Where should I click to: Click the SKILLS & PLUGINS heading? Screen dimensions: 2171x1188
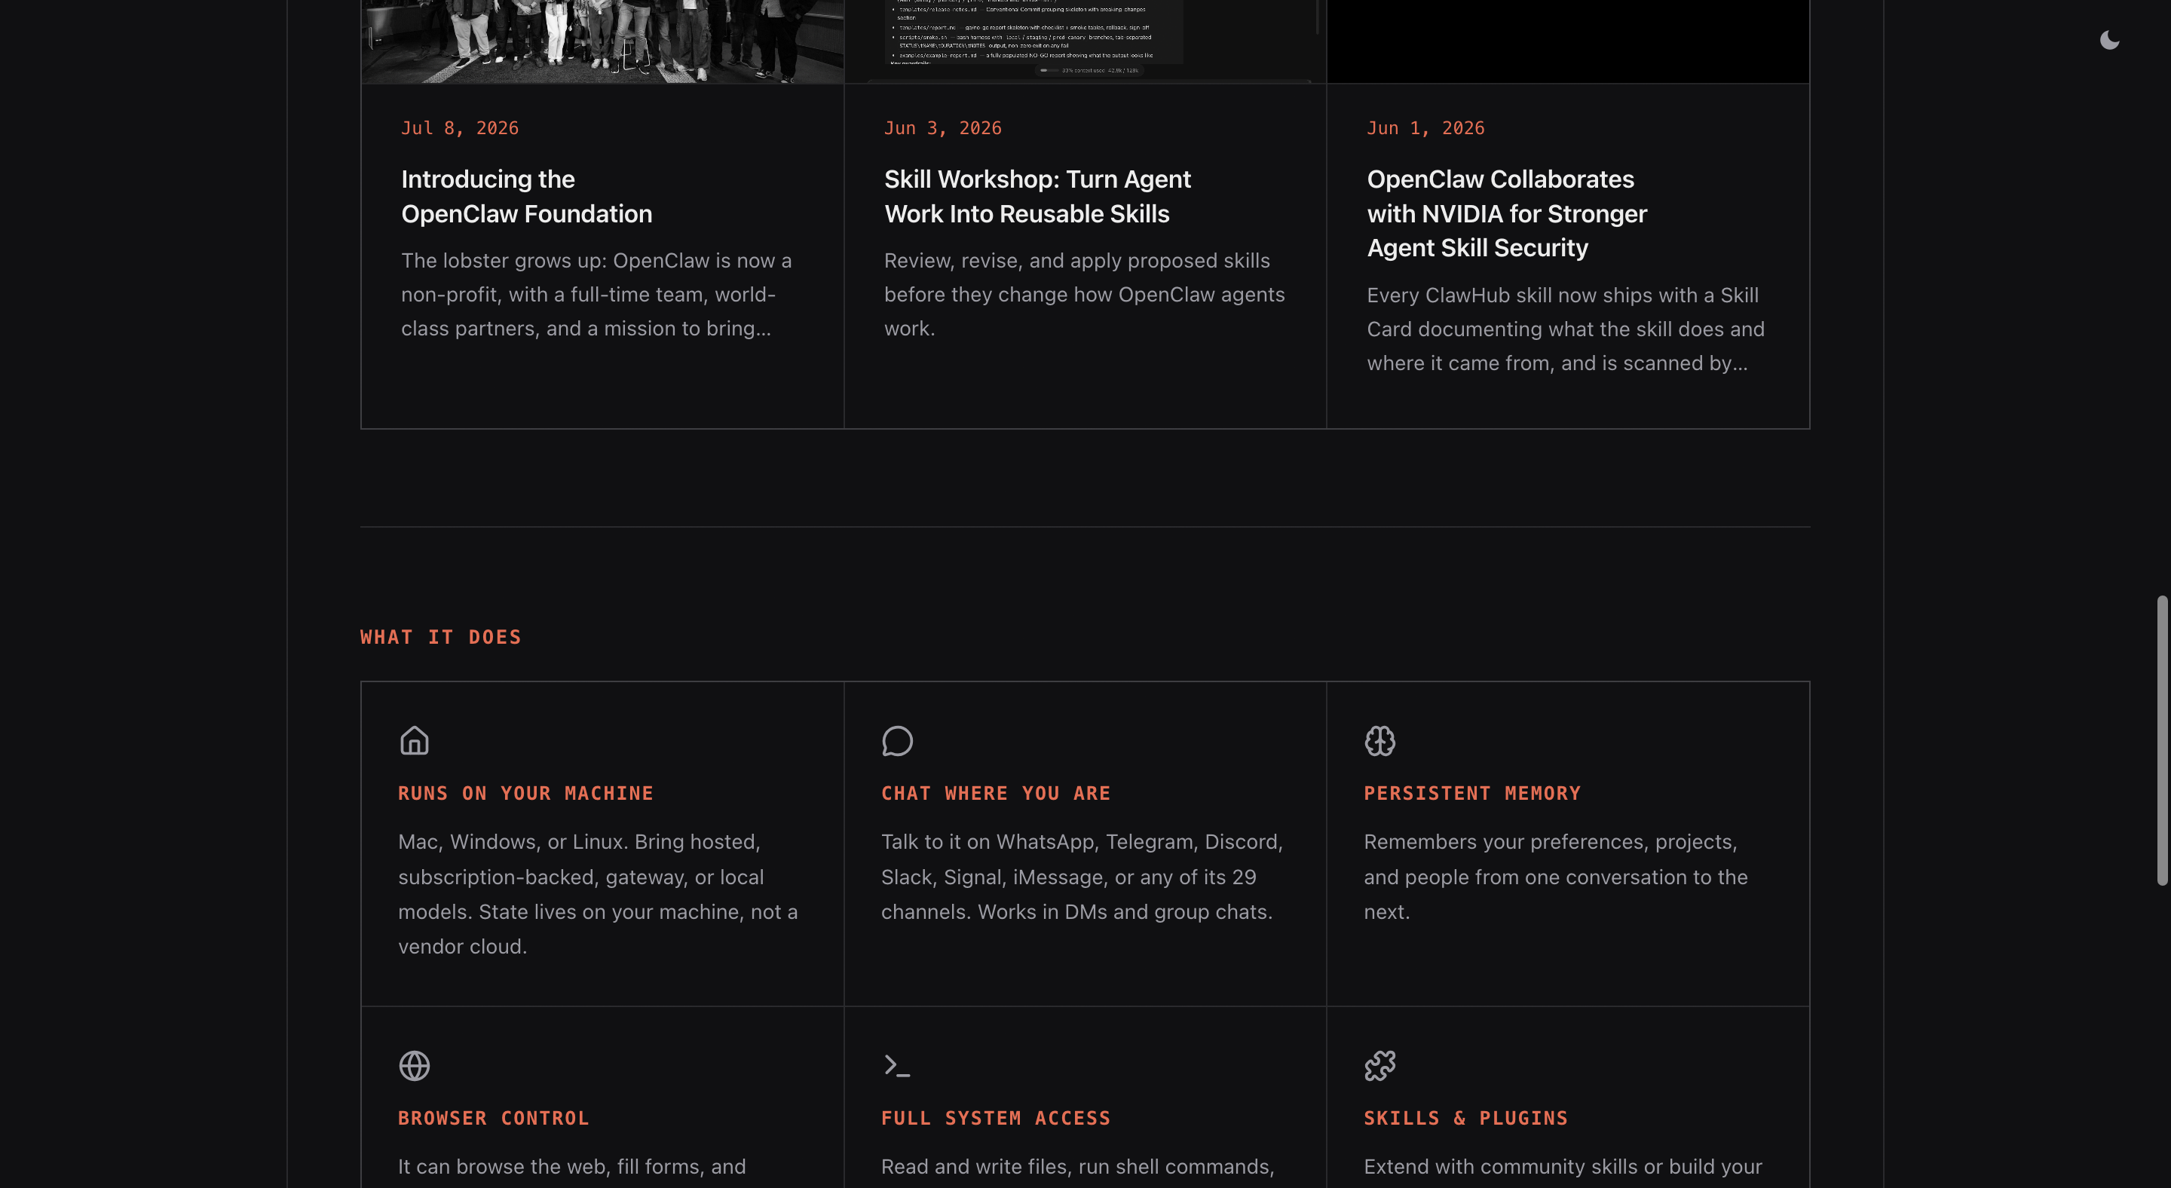(1466, 1119)
